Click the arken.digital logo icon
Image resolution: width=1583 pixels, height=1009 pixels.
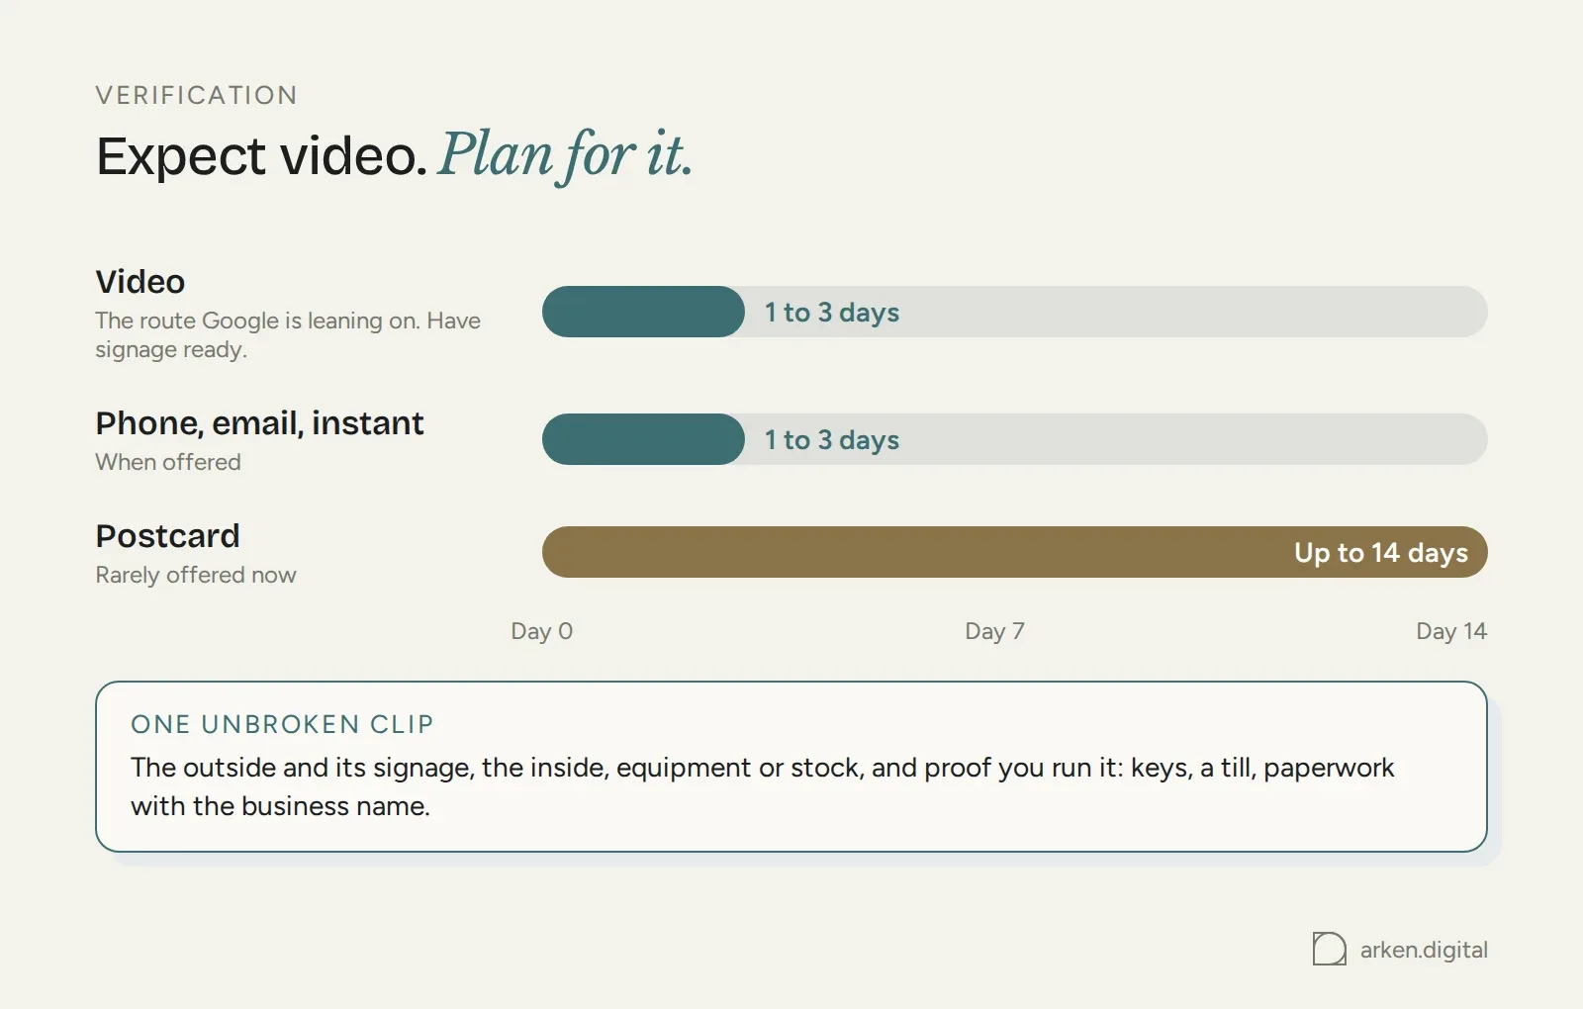(1329, 949)
